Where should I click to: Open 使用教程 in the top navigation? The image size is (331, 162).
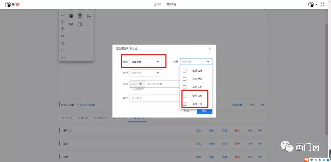[x=171, y=4]
